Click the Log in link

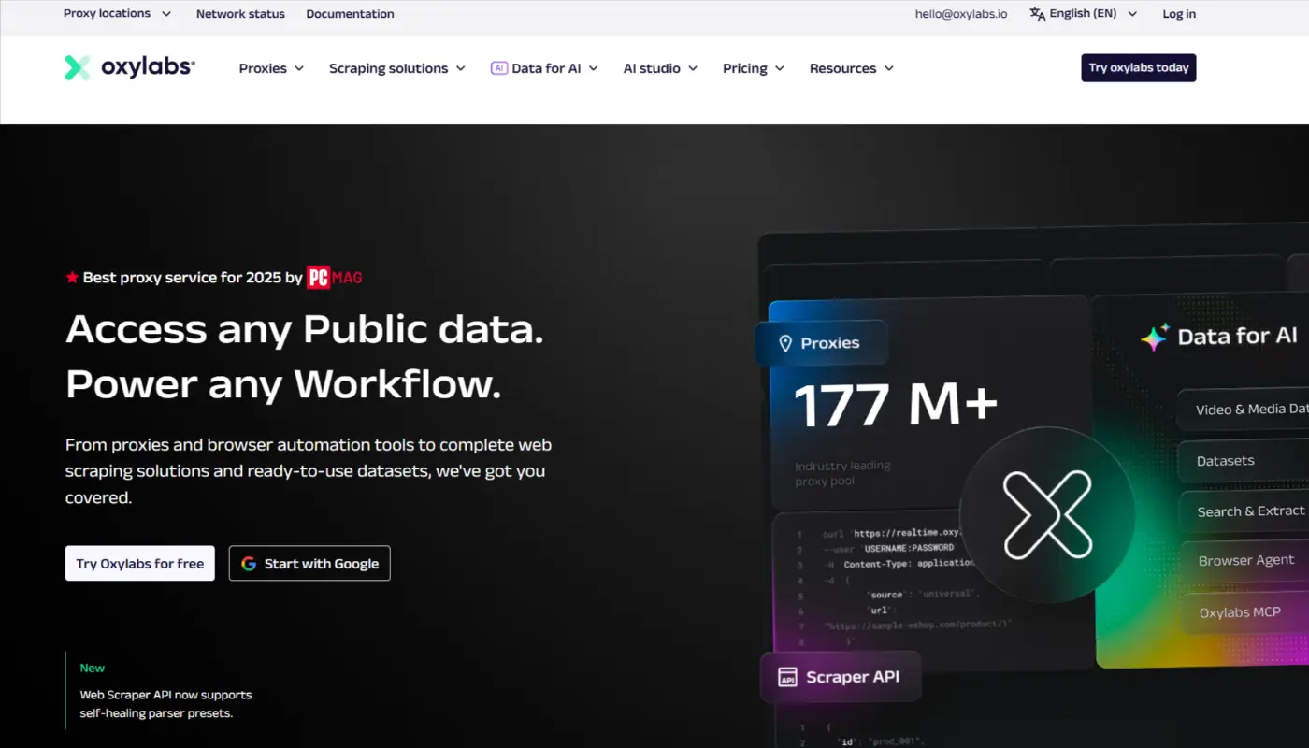click(1178, 13)
